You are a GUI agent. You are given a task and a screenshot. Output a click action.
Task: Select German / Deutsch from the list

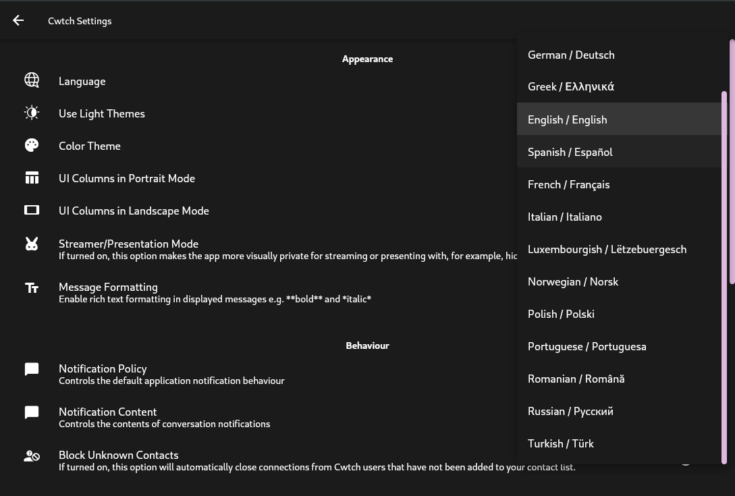(x=571, y=55)
